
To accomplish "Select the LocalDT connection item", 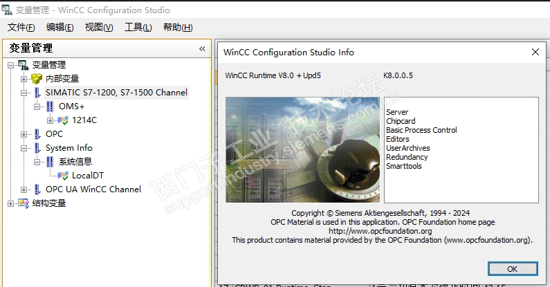I will tap(88, 175).
